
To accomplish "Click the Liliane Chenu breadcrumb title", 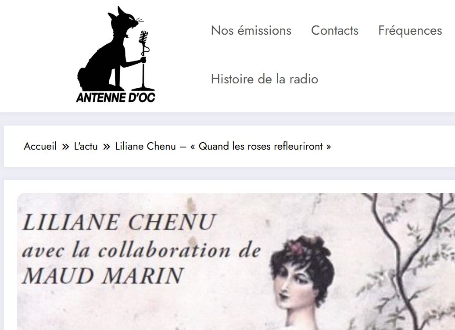I will [223, 146].
